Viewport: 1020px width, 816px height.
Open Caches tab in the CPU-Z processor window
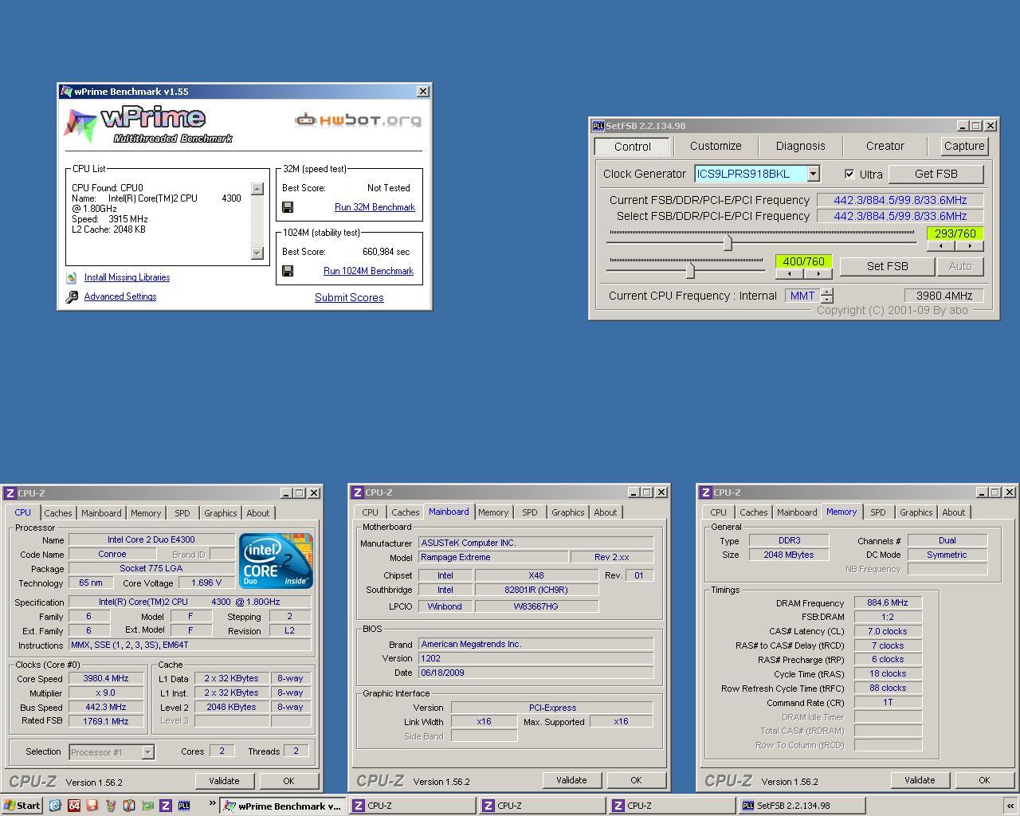58,513
